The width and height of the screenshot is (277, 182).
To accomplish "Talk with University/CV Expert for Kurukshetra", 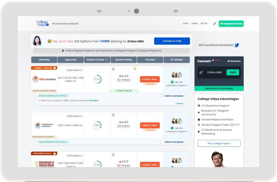I will pos(177,130).
